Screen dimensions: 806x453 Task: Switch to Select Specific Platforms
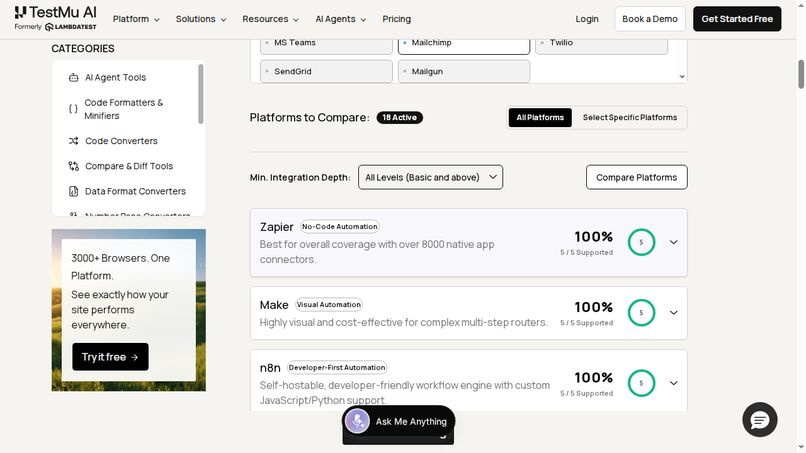click(630, 118)
